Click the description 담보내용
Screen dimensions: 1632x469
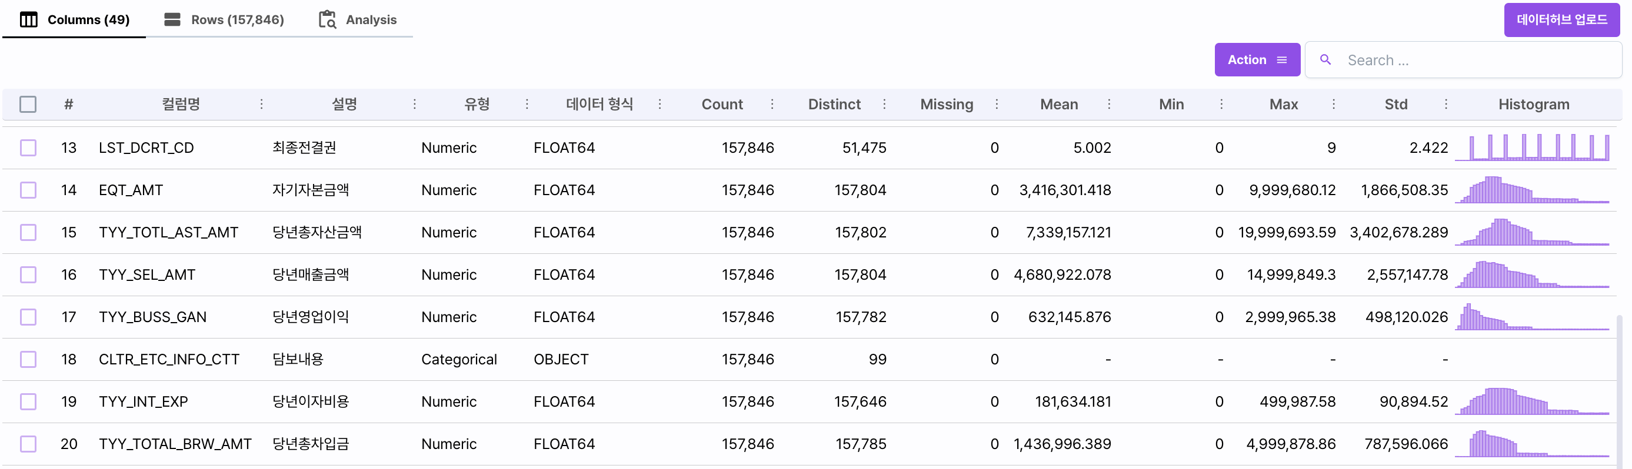tap(298, 360)
